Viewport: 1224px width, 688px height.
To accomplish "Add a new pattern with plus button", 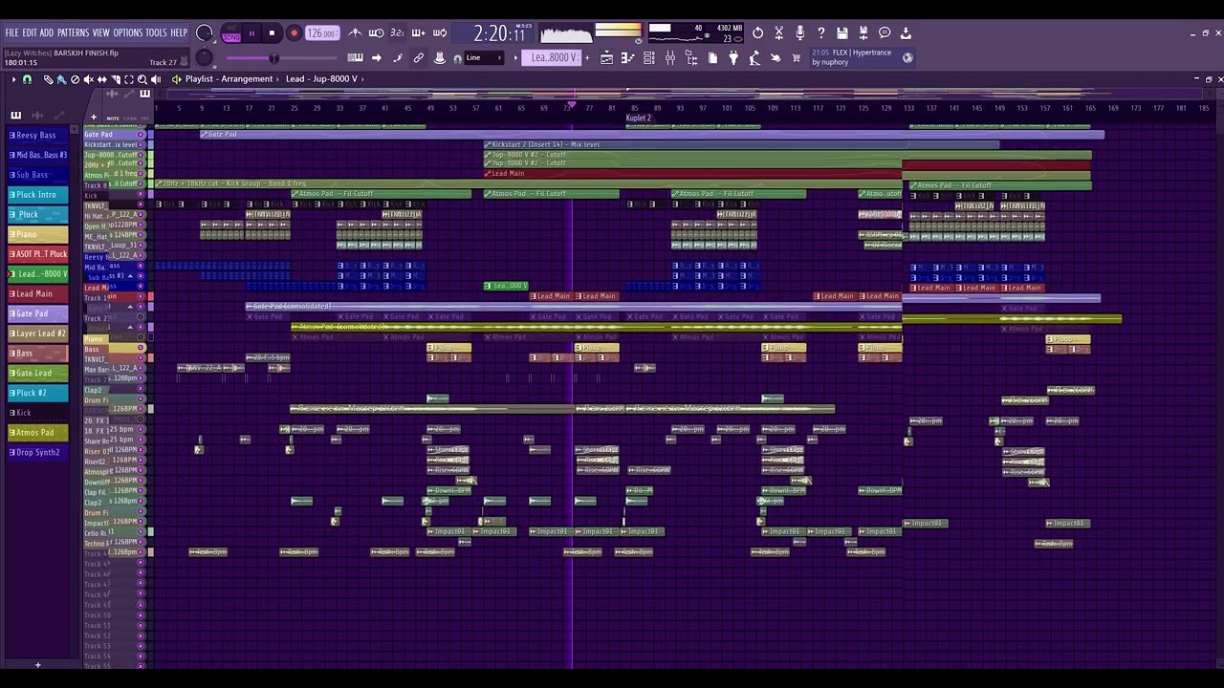I will pos(587,58).
